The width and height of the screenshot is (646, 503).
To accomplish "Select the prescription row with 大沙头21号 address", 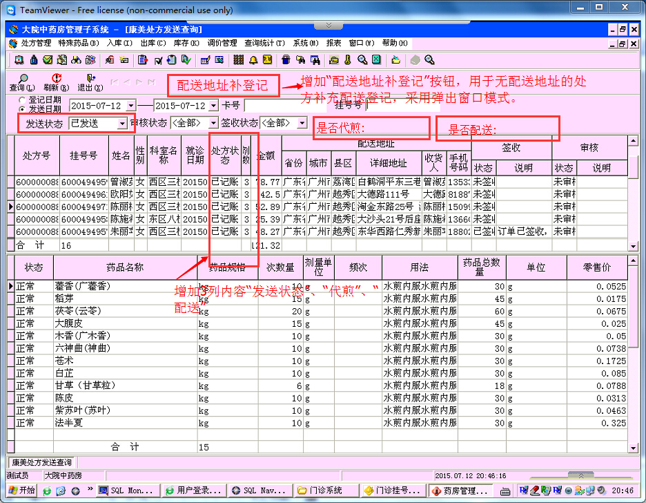I will pos(317,219).
